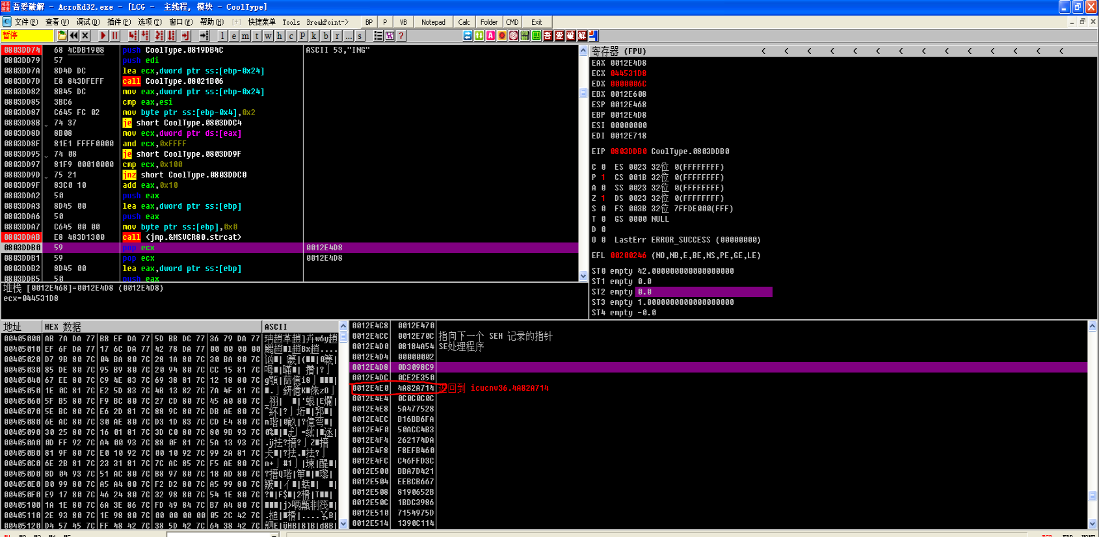Screen dimensions: 1099x537
Task: Open the 文件(F) menu
Action: [26, 22]
